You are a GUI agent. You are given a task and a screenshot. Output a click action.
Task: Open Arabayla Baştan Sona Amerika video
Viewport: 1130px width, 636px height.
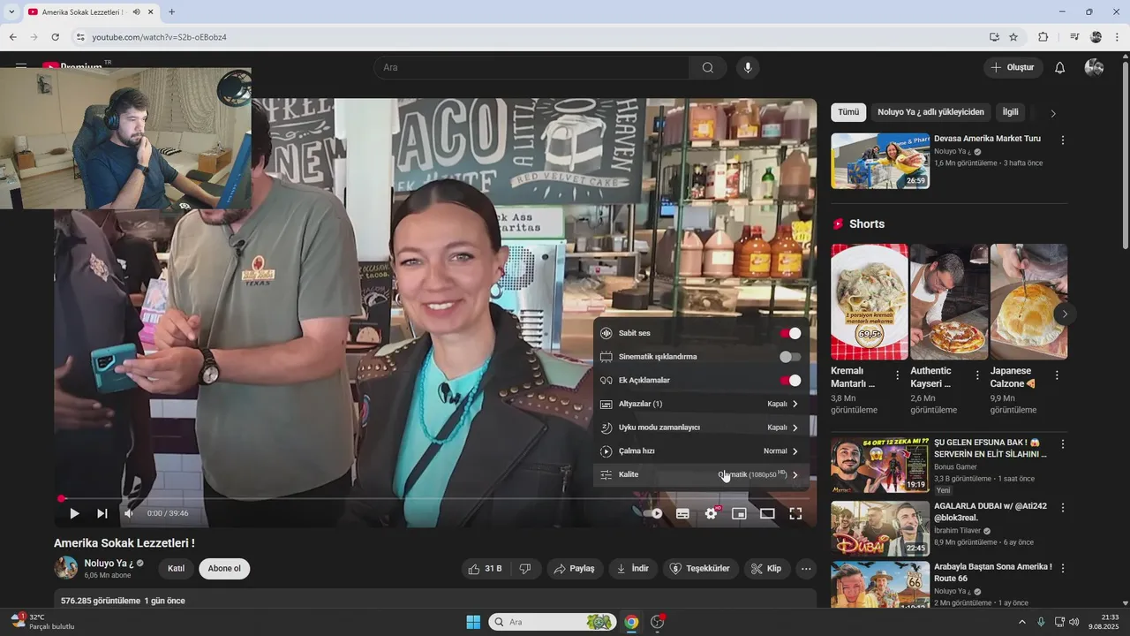[x=880, y=586]
